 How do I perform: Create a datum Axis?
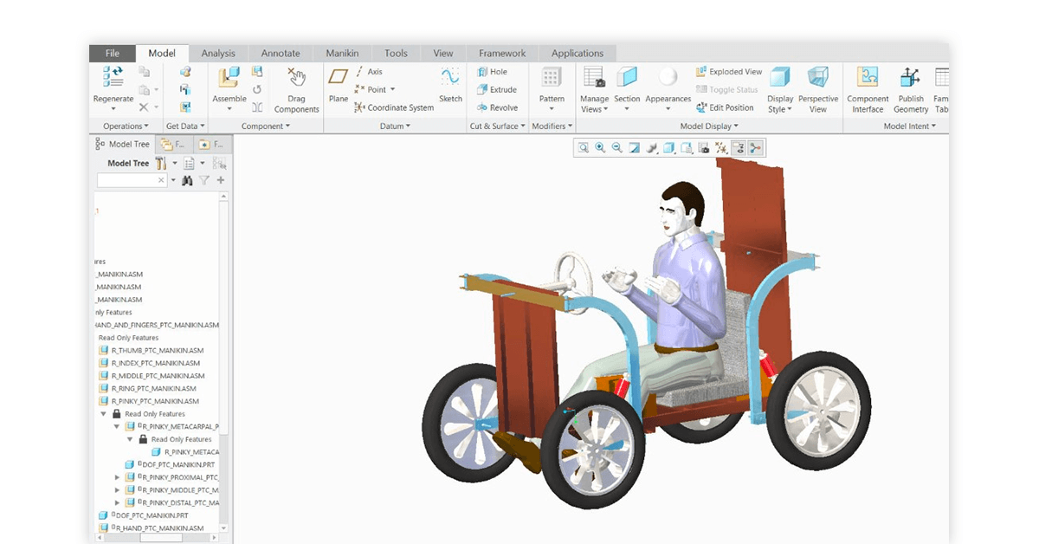(369, 72)
